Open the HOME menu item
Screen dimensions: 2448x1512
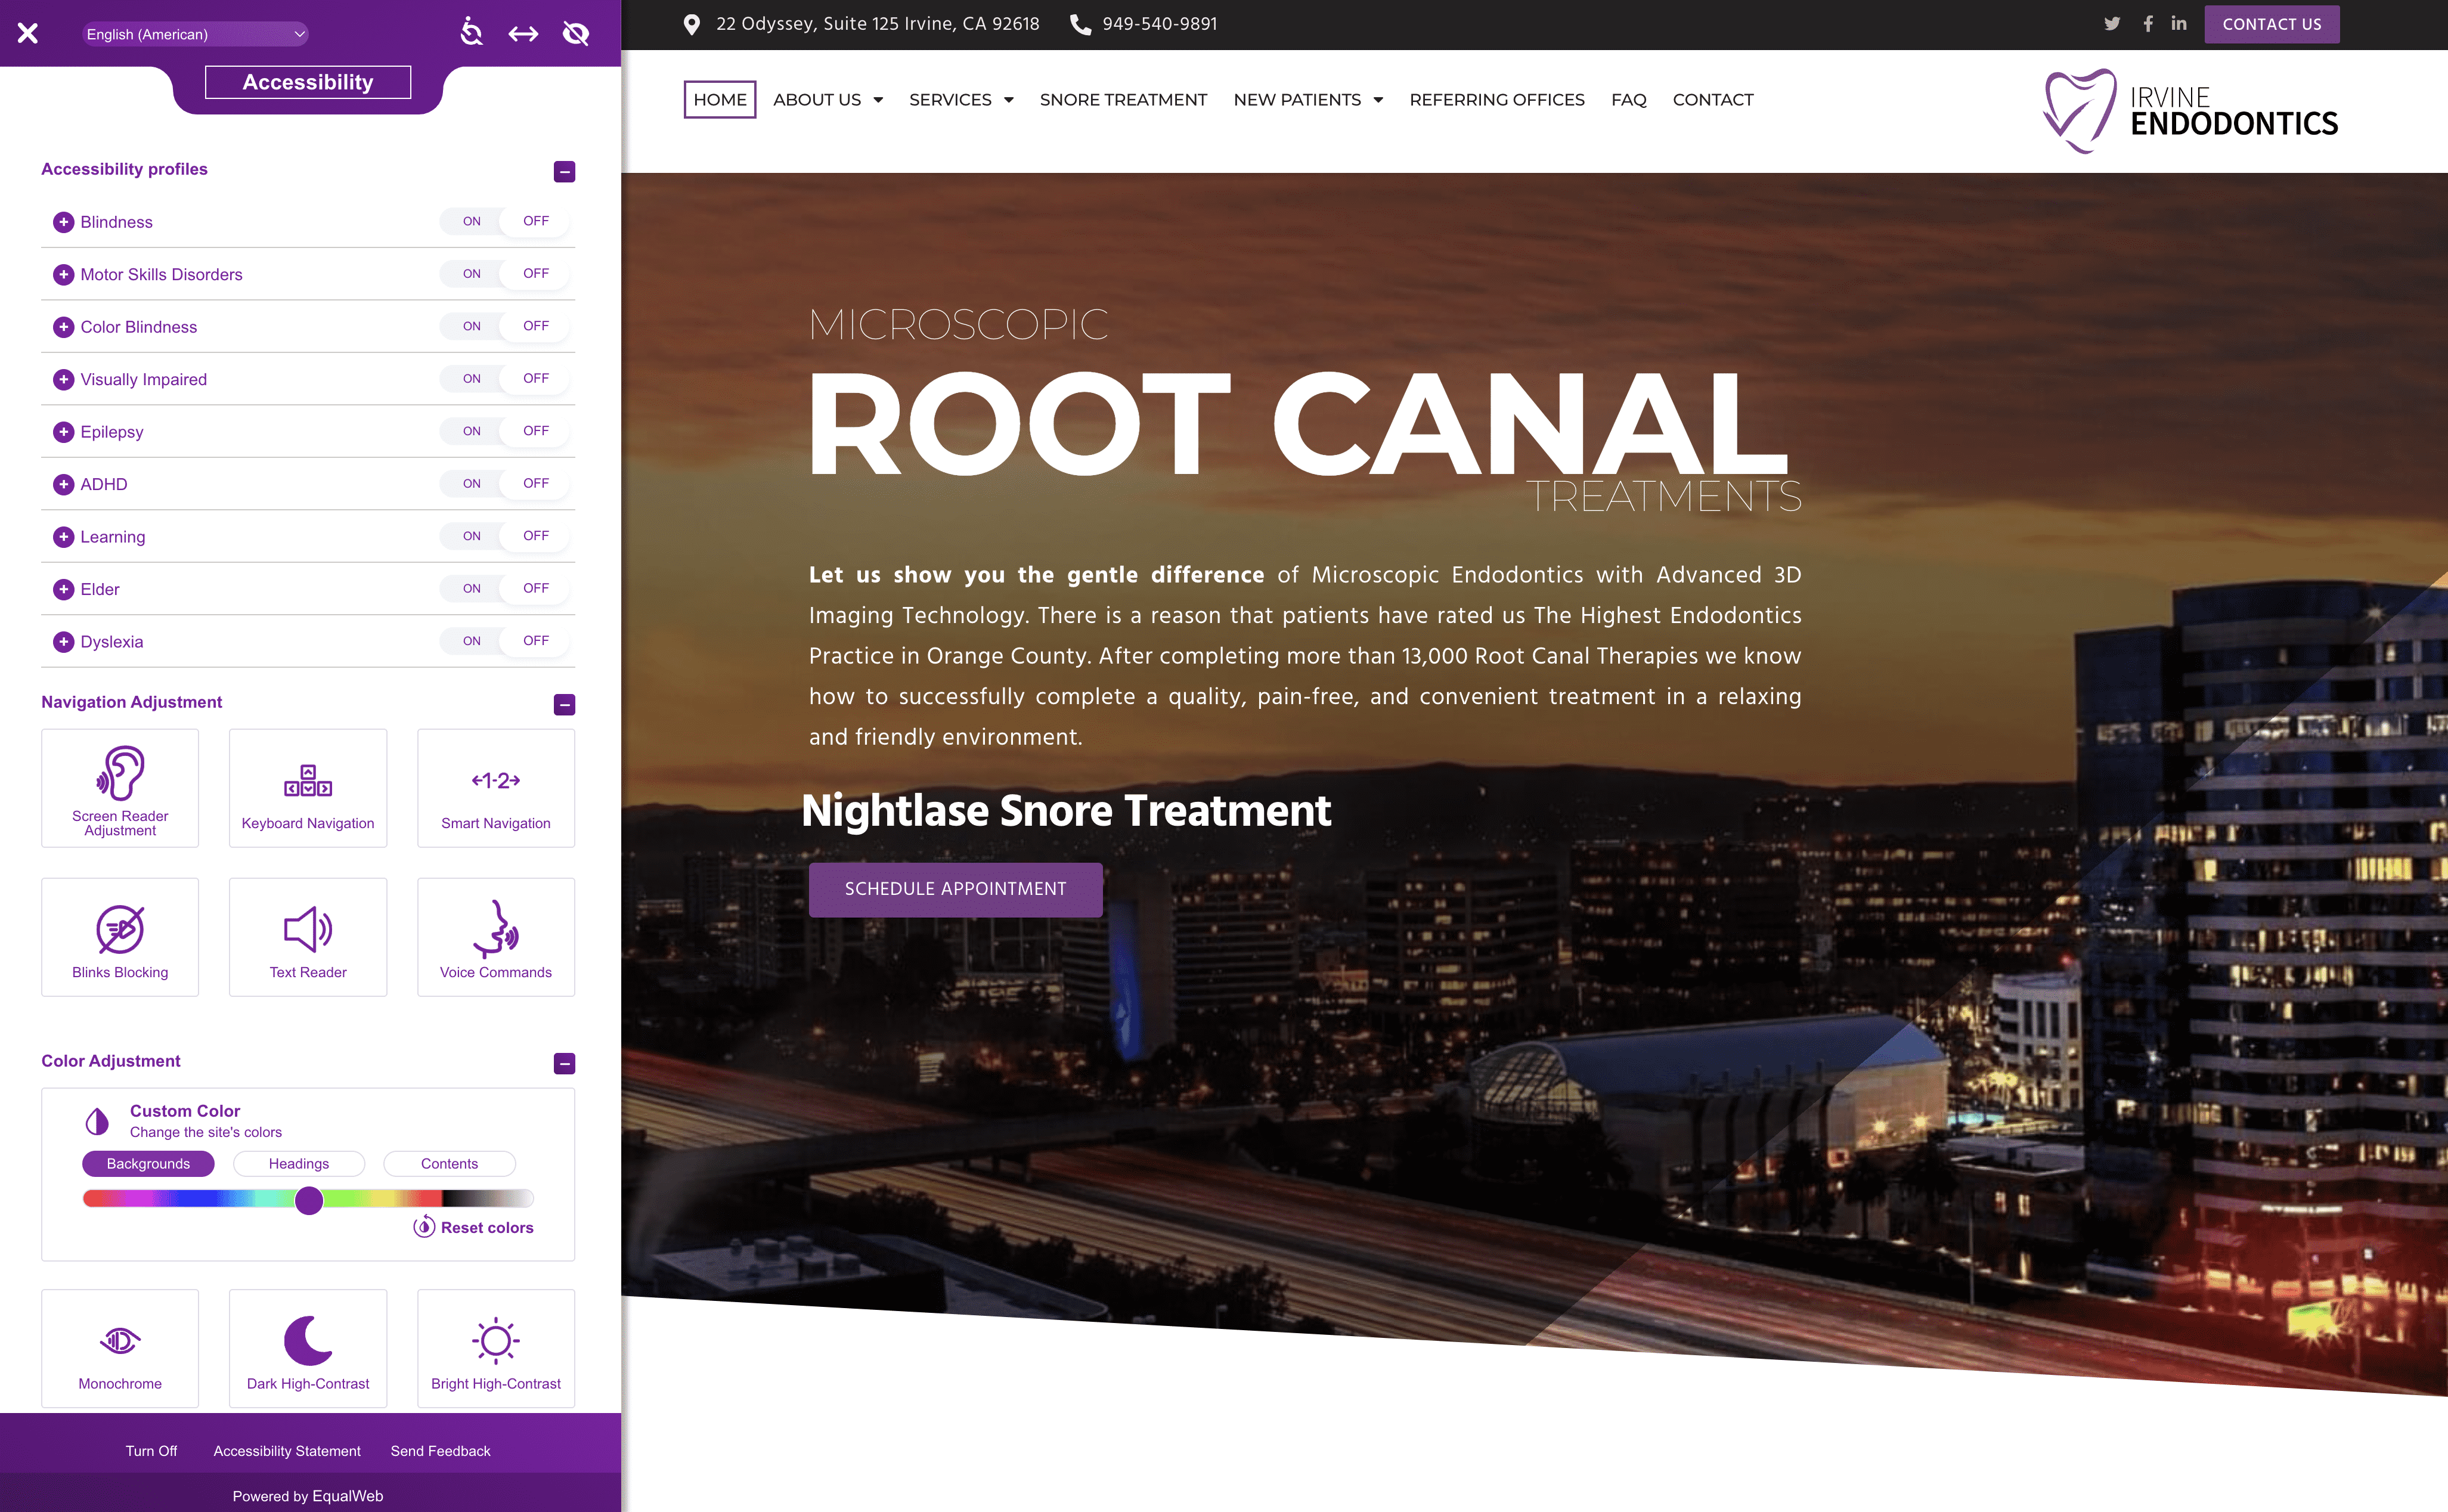(x=720, y=100)
